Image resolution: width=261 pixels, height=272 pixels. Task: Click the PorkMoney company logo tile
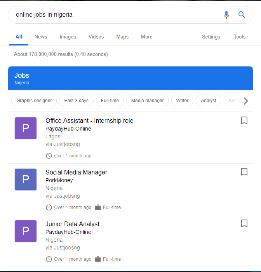coord(26,180)
